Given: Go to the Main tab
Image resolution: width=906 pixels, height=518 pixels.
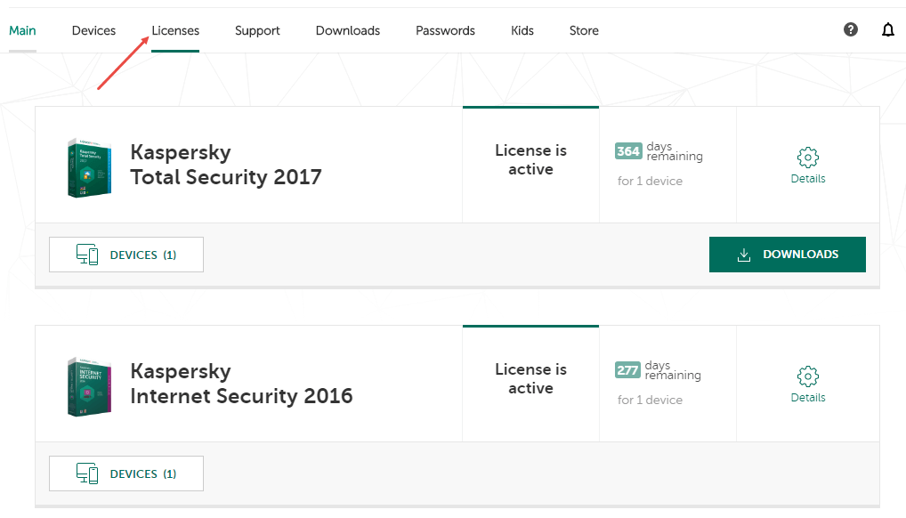Looking at the screenshot, I should pos(22,30).
